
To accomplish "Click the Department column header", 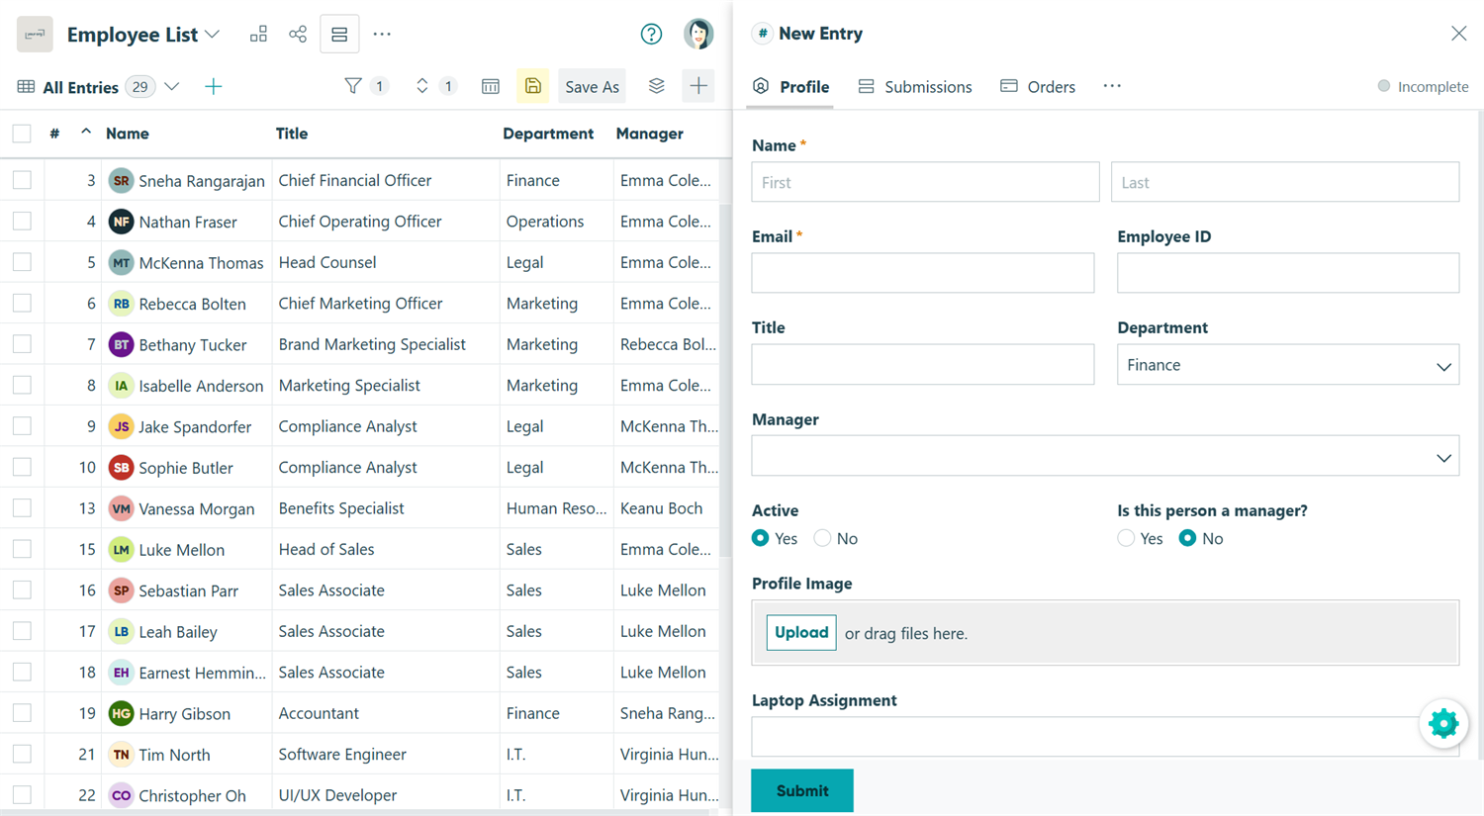I will [x=548, y=134].
